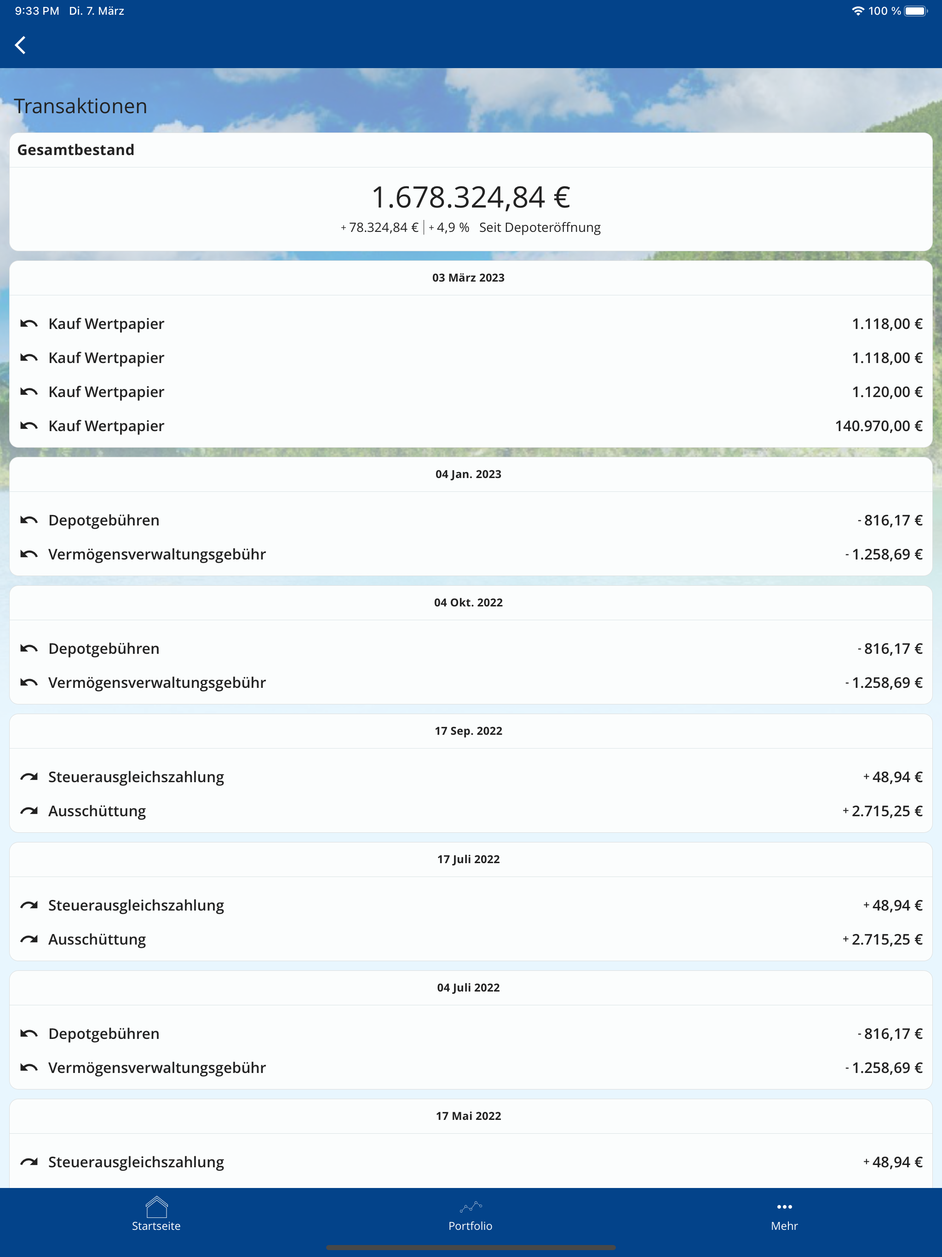Click arrow icon of Depotgebühren on 04 Jan. 2023

point(29,520)
